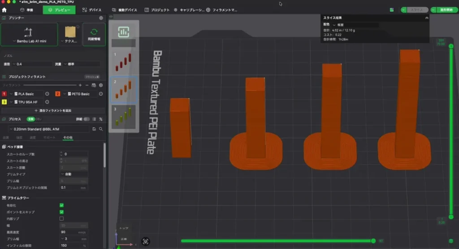Viewport: 459px width, 249px height.
Task: Open plate statistics icon above thumbnails
Action: 124,32
